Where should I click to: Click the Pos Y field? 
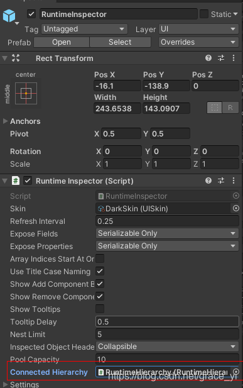(x=166, y=86)
